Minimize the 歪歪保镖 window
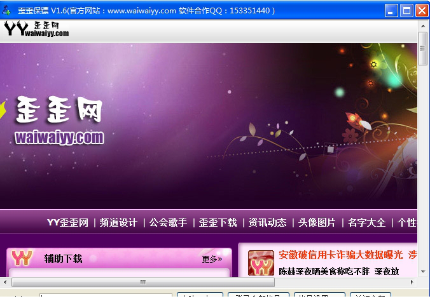Screen dimensions: 430x308 click(x=391, y=11)
